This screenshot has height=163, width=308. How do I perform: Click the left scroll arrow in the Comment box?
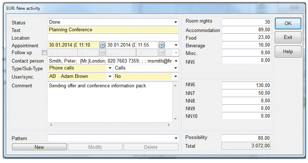[51, 125]
